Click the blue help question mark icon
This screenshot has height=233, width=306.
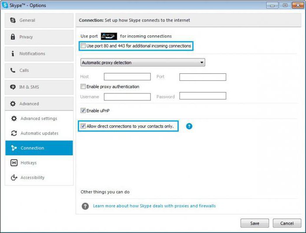[x=189, y=126]
